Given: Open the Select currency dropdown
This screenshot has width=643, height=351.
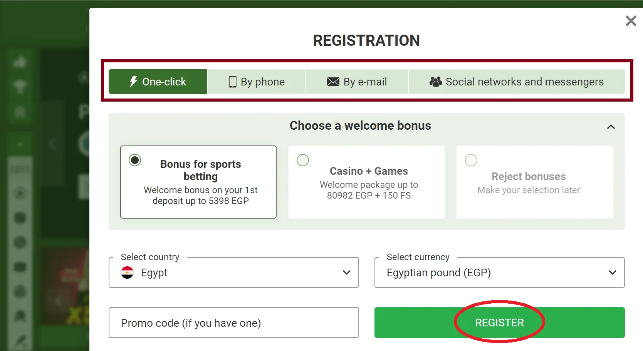Looking at the screenshot, I should (x=613, y=272).
